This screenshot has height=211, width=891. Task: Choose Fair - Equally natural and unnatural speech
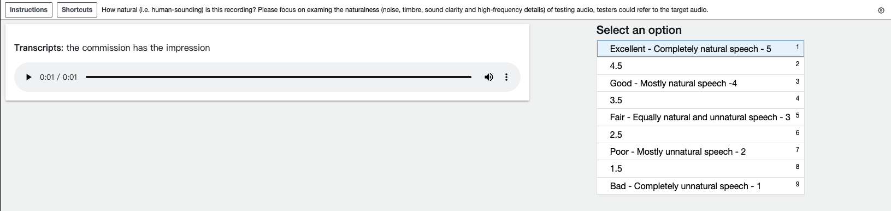tap(700, 117)
